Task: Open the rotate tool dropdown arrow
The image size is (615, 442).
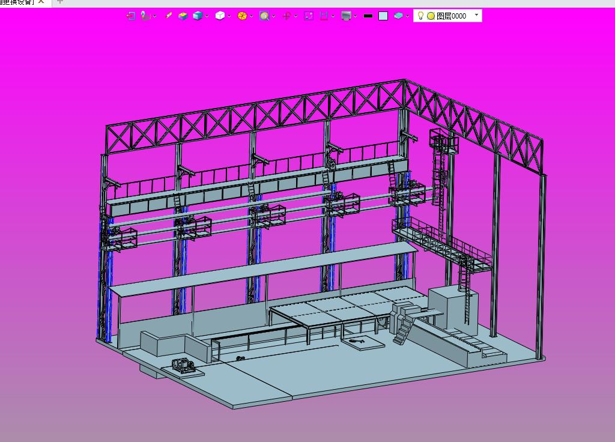Action: 295,16
